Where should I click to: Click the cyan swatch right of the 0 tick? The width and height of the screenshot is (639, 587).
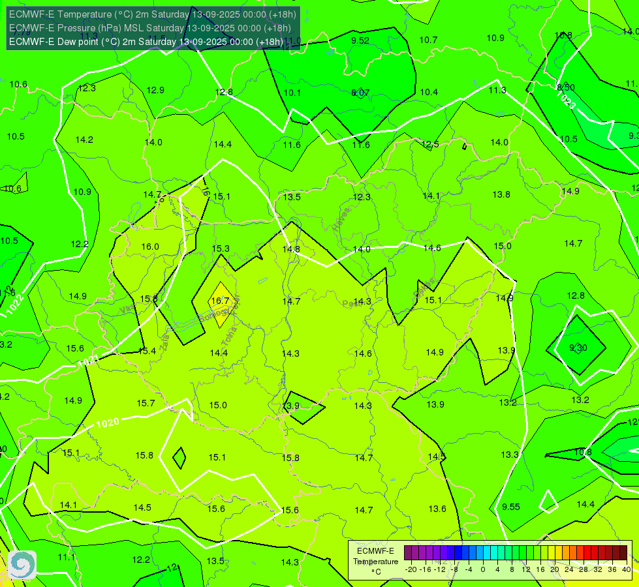pyautogui.click(x=486, y=553)
